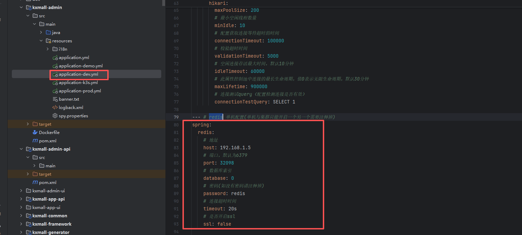Expand the kxmall-framework module
The height and width of the screenshot is (235, 522).
pos(21,224)
